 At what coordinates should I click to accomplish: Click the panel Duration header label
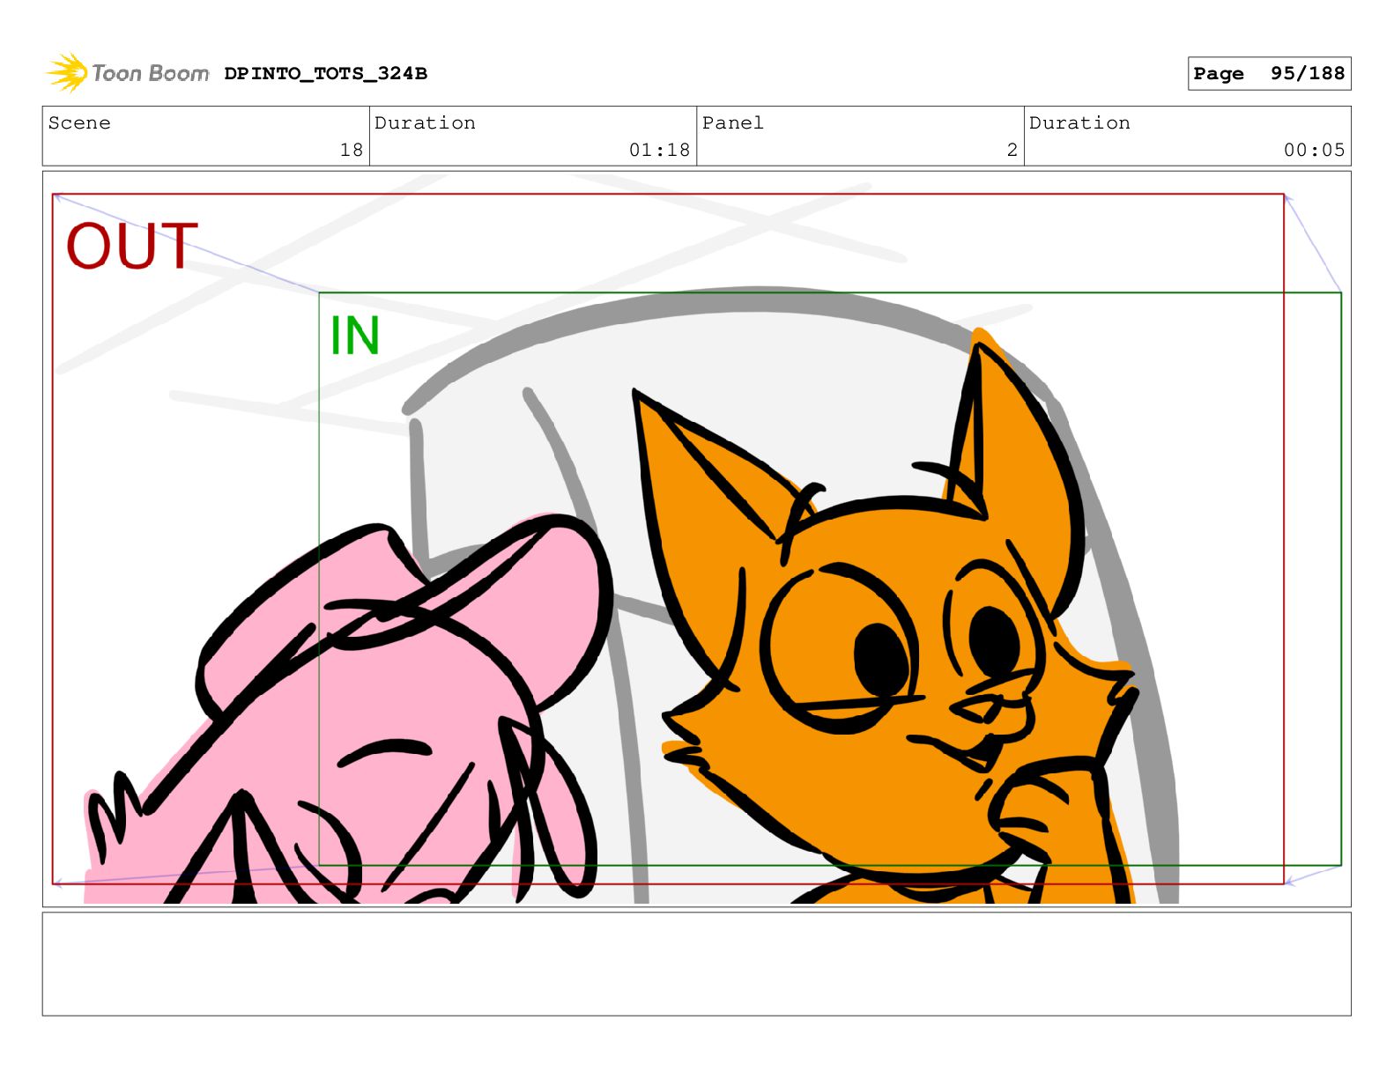coord(1079,123)
